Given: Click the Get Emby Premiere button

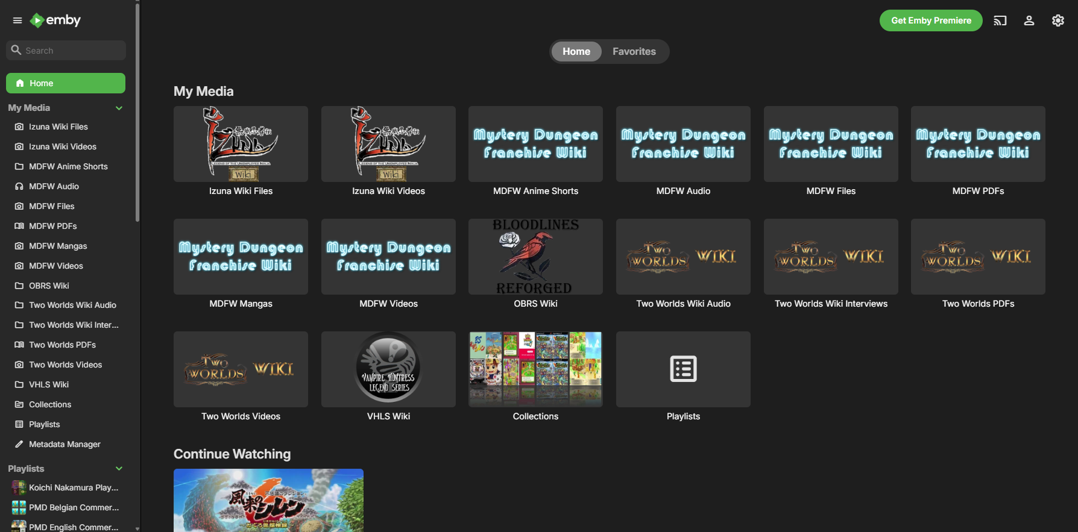Looking at the screenshot, I should [930, 20].
